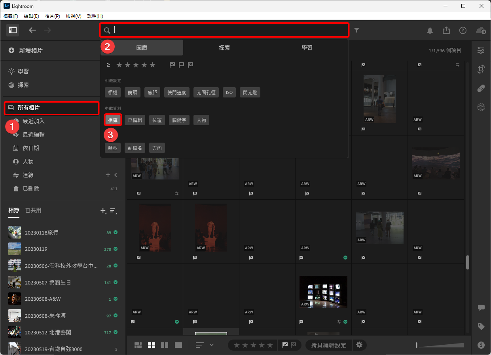Switch to square grid view

(152, 345)
